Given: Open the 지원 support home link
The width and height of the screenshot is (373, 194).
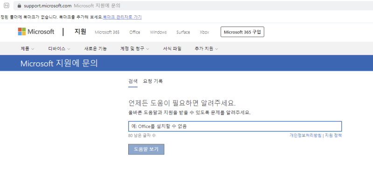Looking at the screenshot, I should point(80,32).
